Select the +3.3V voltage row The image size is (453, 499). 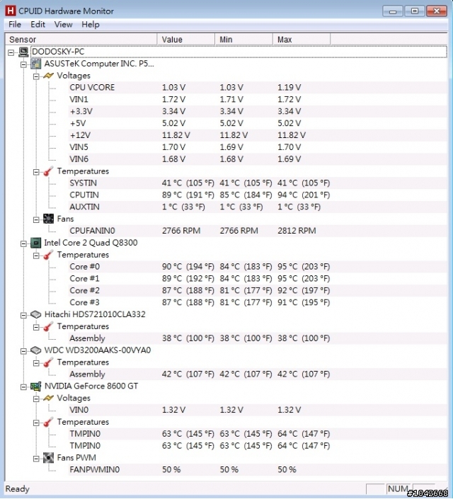(x=257, y=111)
